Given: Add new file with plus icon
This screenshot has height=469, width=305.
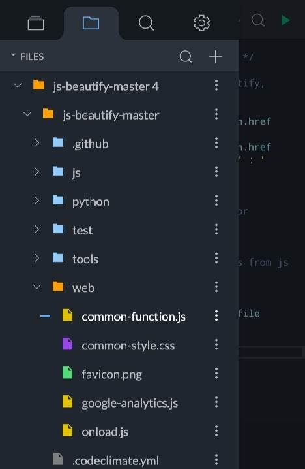Looking at the screenshot, I should tap(216, 57).
